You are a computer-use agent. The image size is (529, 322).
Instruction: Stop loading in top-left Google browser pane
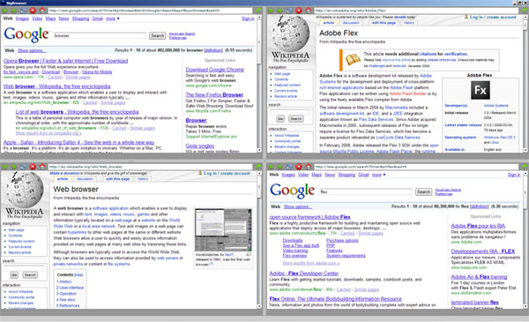[x=33, y=11]
